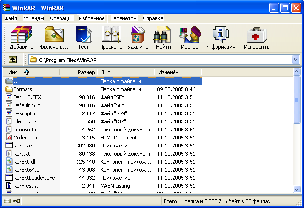Click the Добавить (Add) toolbar icon
This screenshot has height=208, width=304.
click(x=21, y=35)
